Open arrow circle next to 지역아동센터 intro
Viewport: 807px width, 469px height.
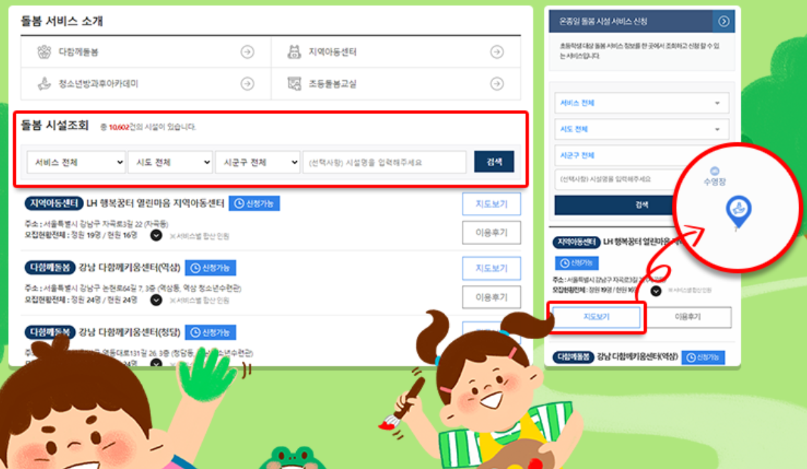[496, 52]
